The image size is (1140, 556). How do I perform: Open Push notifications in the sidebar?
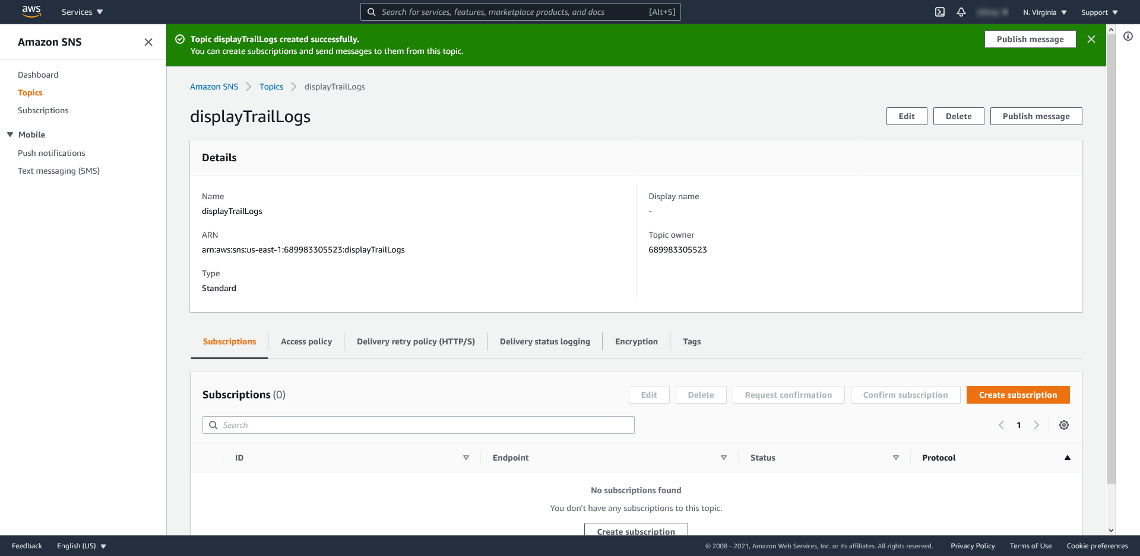pos(52,153)
